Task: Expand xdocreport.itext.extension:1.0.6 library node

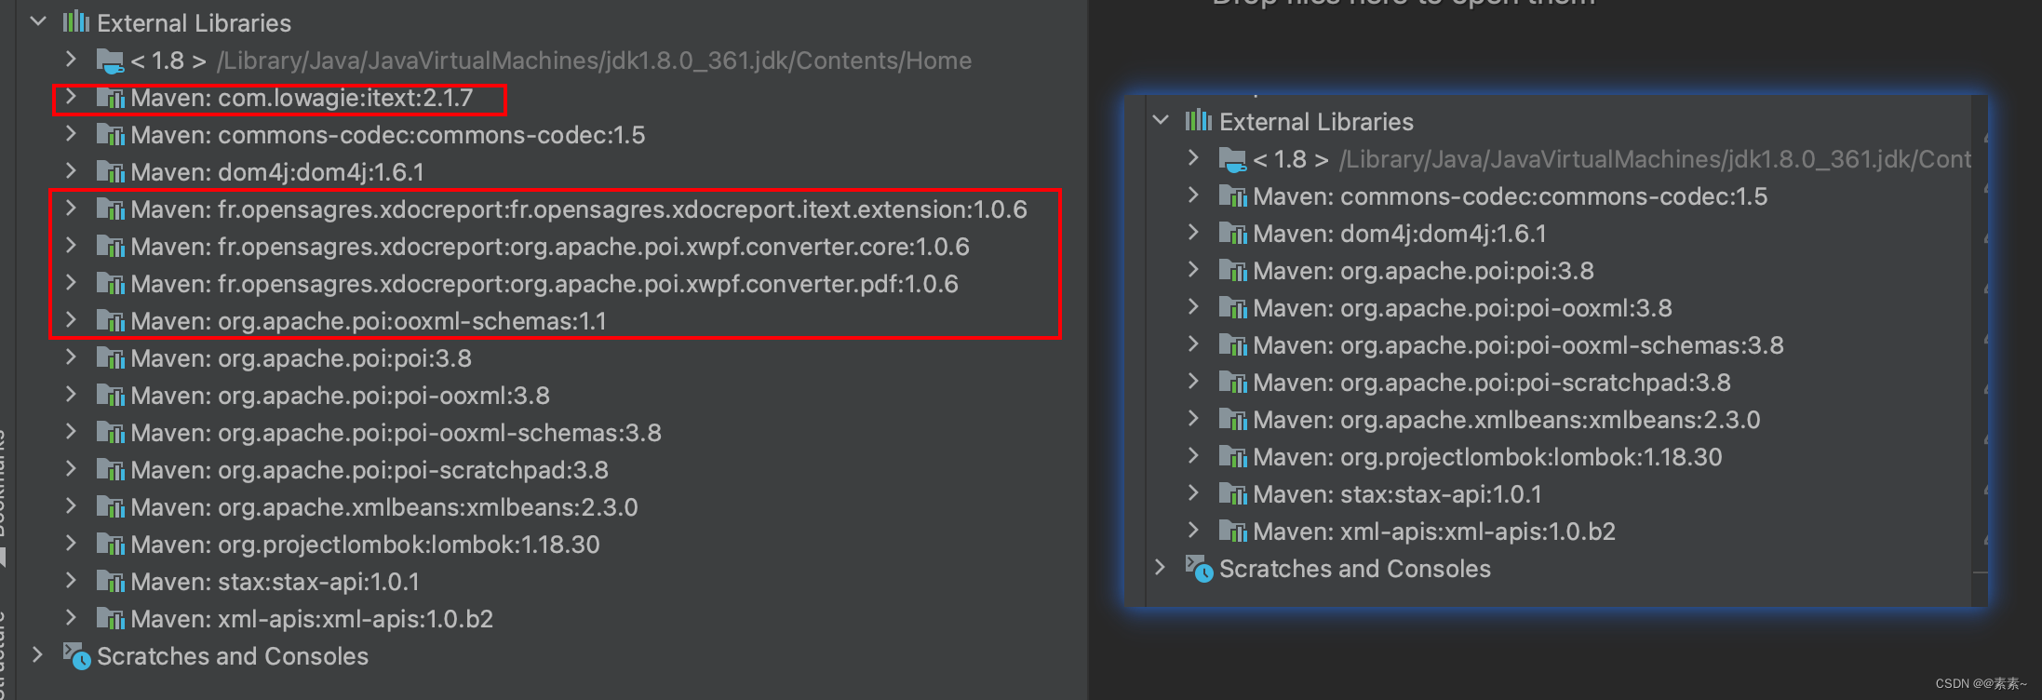Action: pos(71,209)
